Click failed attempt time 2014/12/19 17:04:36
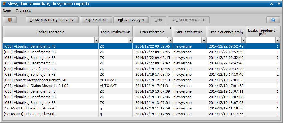The width and height of the screenshot is (283, 123). click(226, 80)
